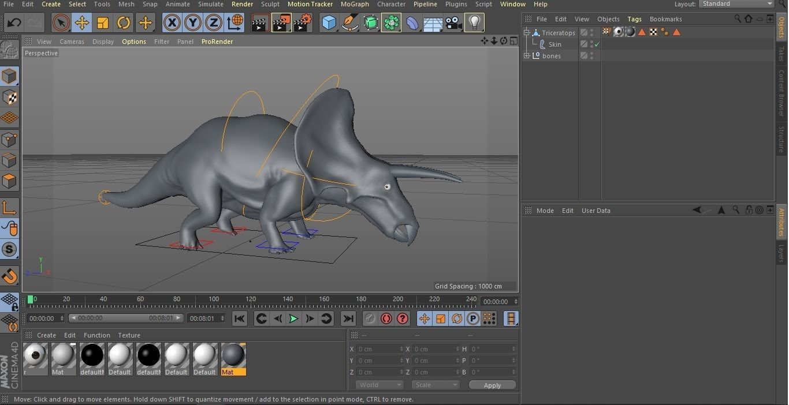Image resolution: width=789 pixels, height=405 pixels.
Task: Open World coordinate dropdown
Action: pyautogui.click(x=379, y=385)
